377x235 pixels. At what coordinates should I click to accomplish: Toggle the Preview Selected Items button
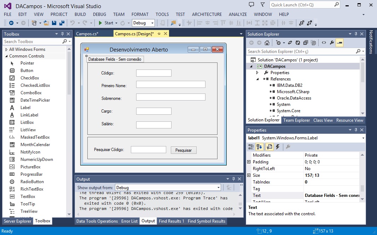click(x=340, y=43)
